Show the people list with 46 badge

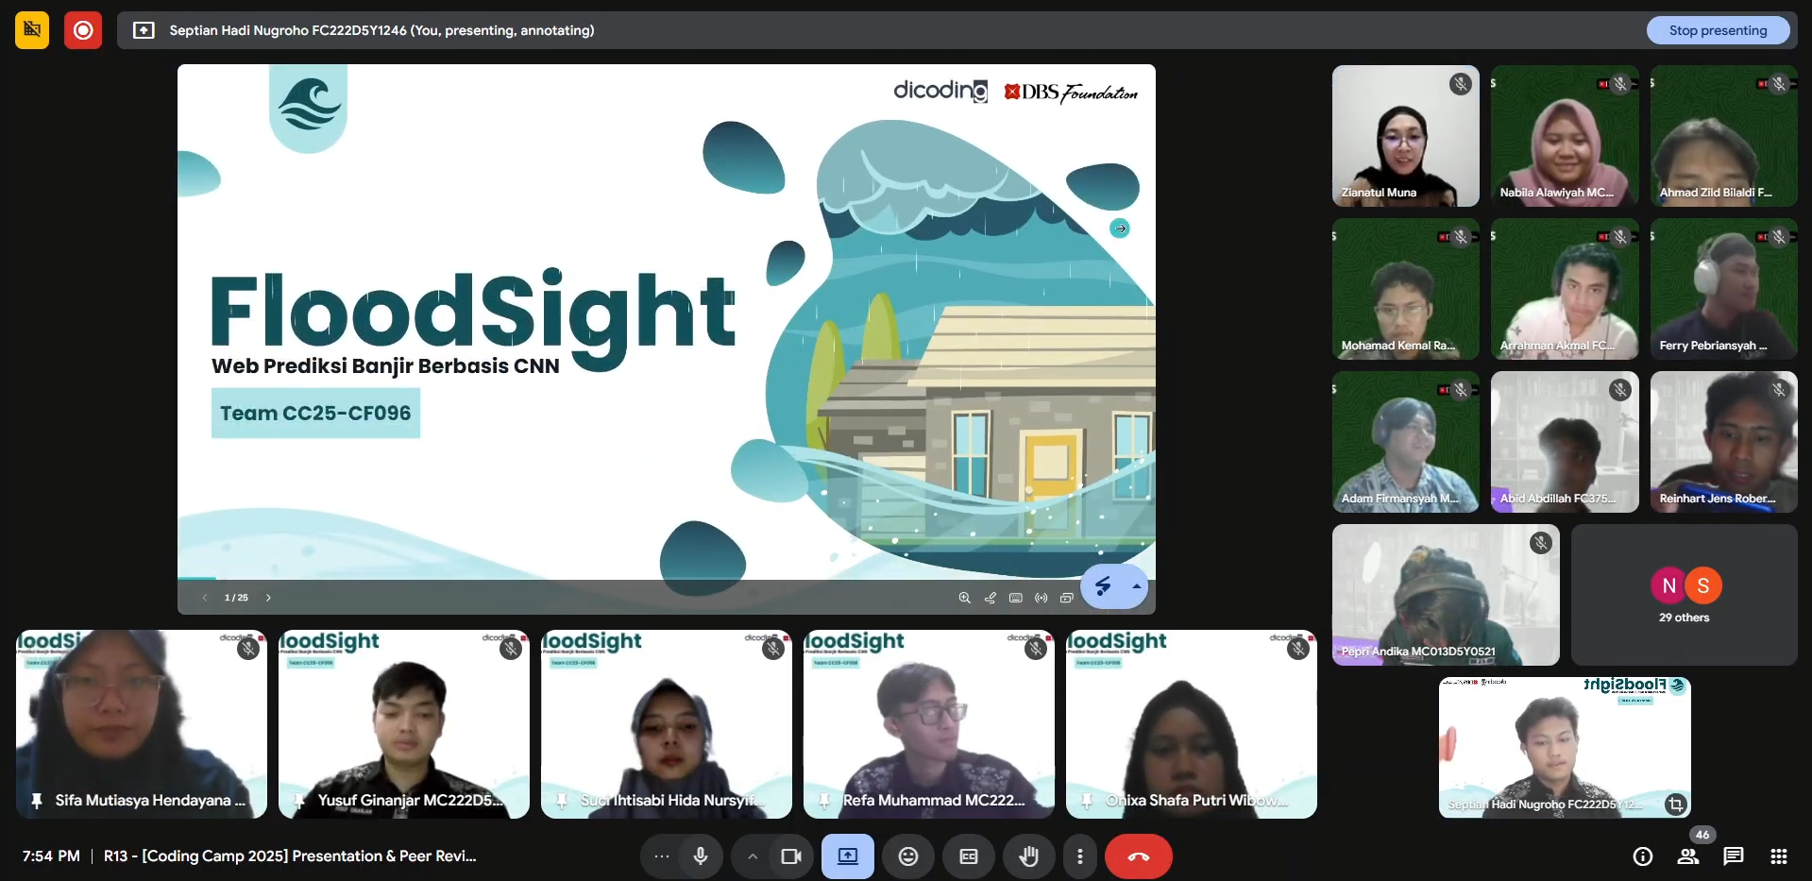tap(1687, 856)
